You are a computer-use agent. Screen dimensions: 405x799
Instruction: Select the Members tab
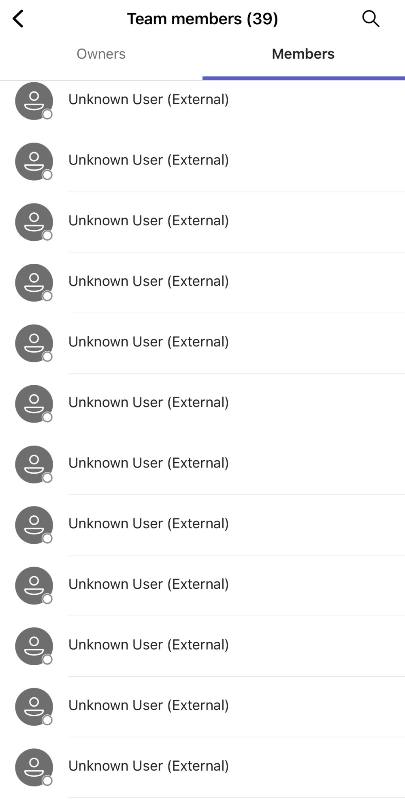point(303,54)
